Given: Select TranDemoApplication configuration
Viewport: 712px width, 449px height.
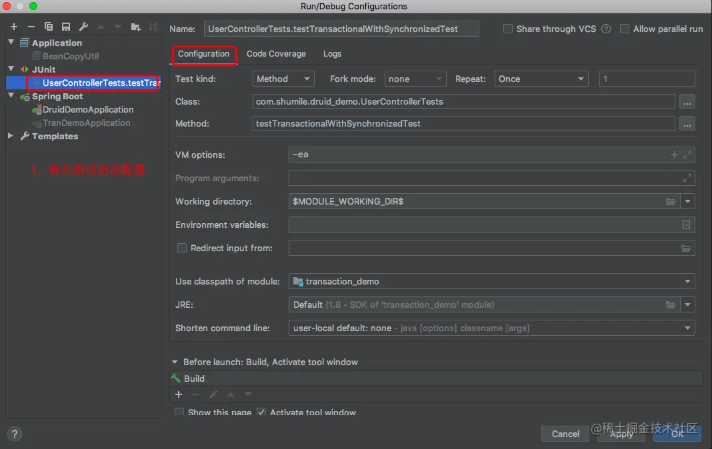Looking at the screenshot, I should click(86, 123).
